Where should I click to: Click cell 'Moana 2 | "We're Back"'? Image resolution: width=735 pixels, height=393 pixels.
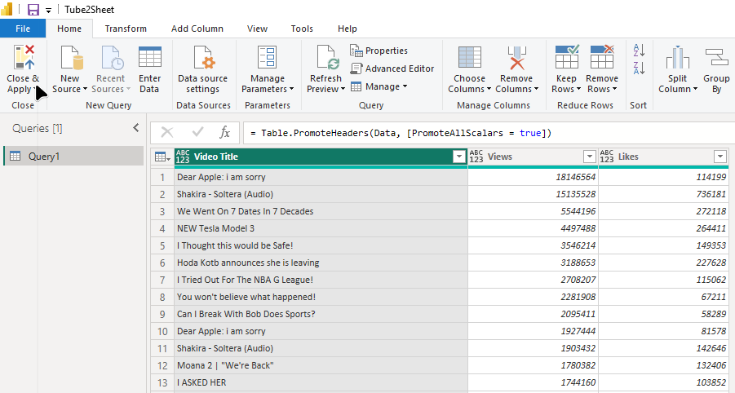pyautogui.click(x=321, y=365)
